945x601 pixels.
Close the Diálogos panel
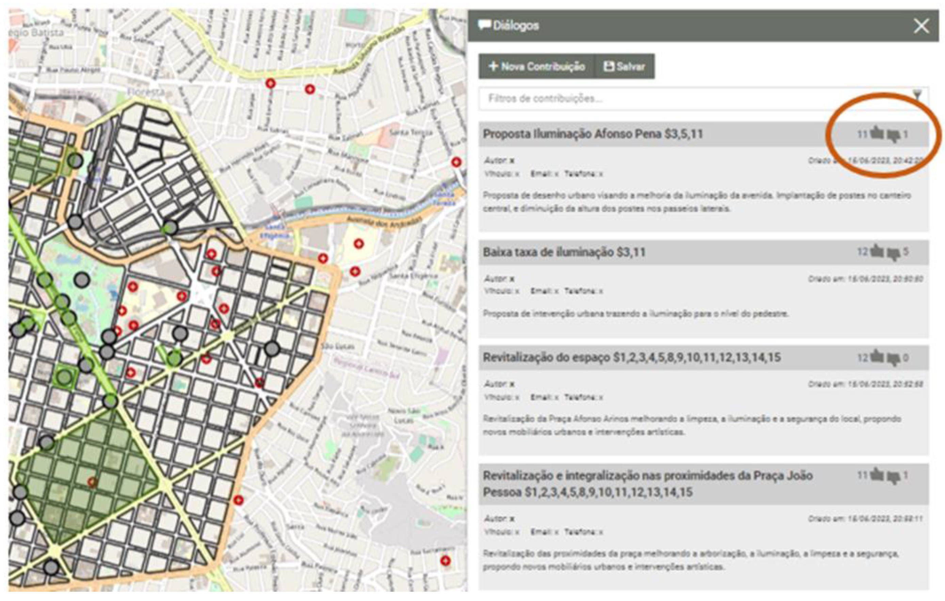point(921,26)
